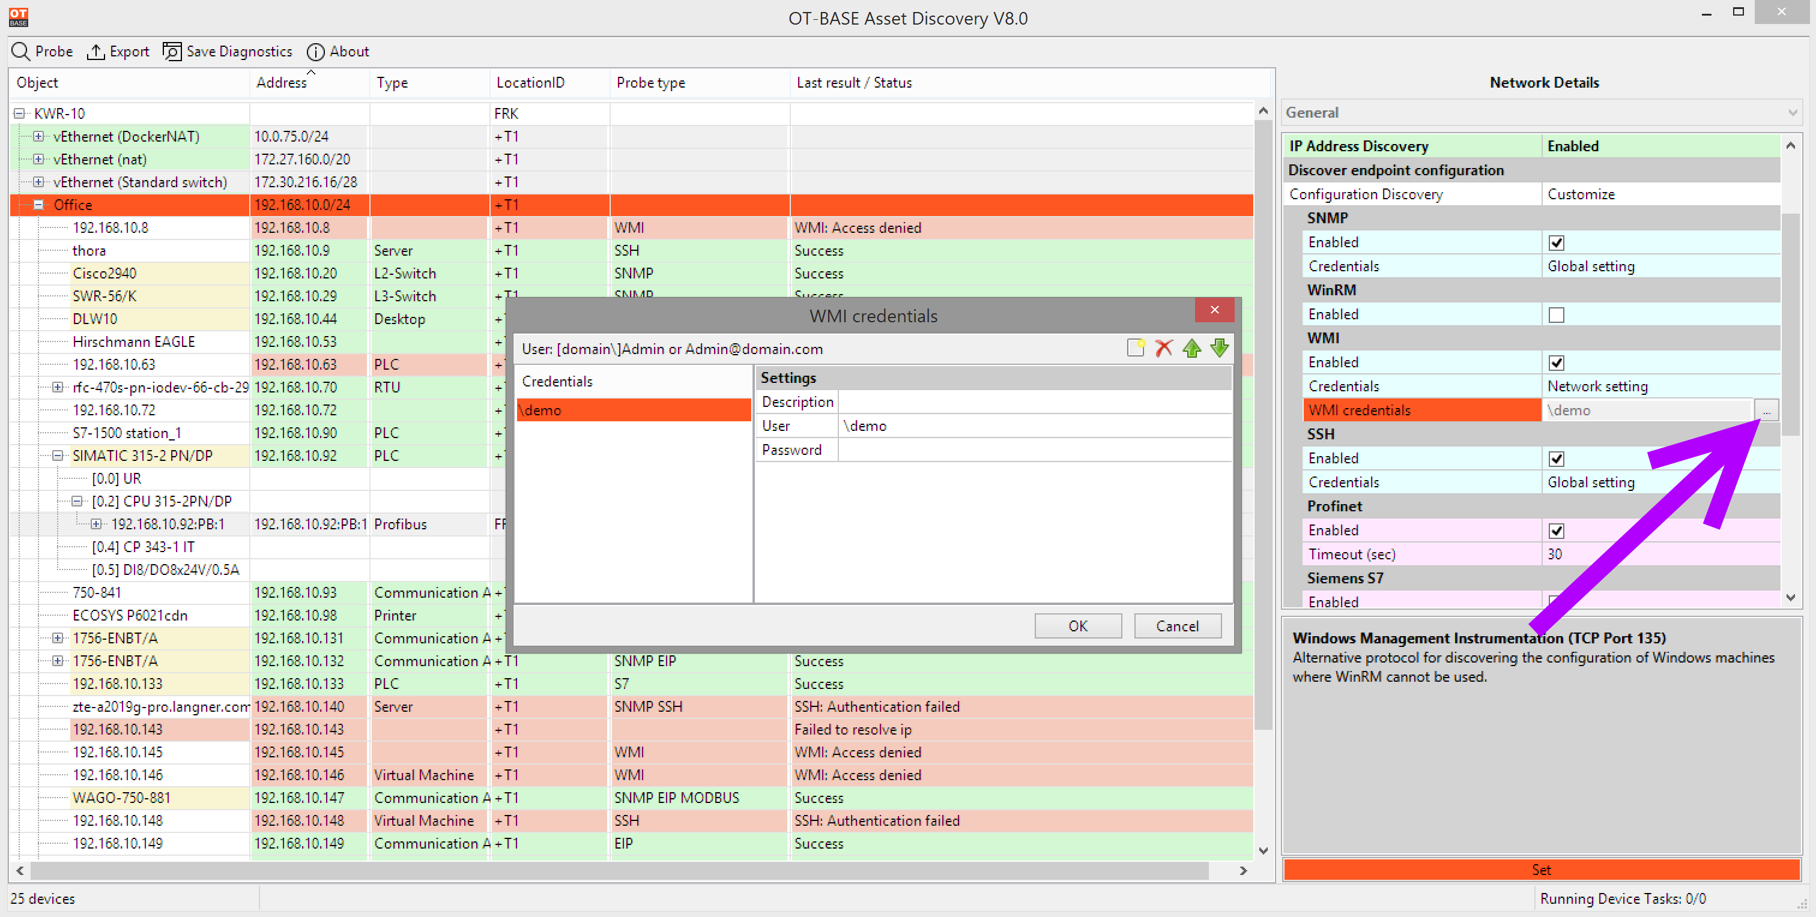Image resolution: width=1816 pixels, height=917 pixels.
Task: Click the OT-BASE application logo icon
Action: point(19,17)
